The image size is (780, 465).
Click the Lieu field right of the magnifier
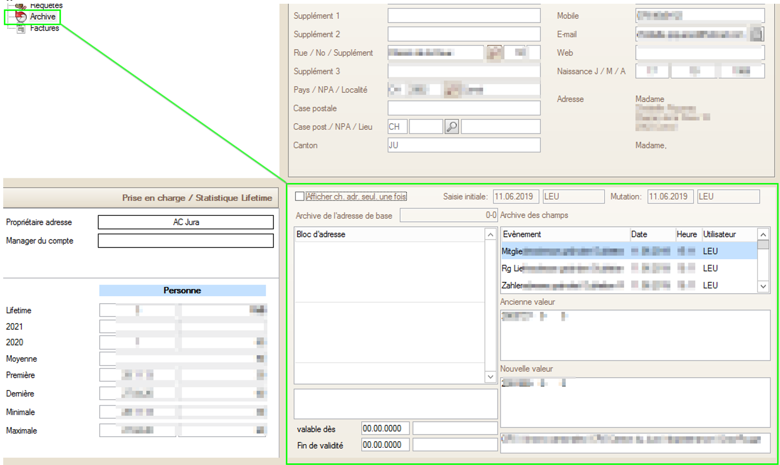[501, 126]
